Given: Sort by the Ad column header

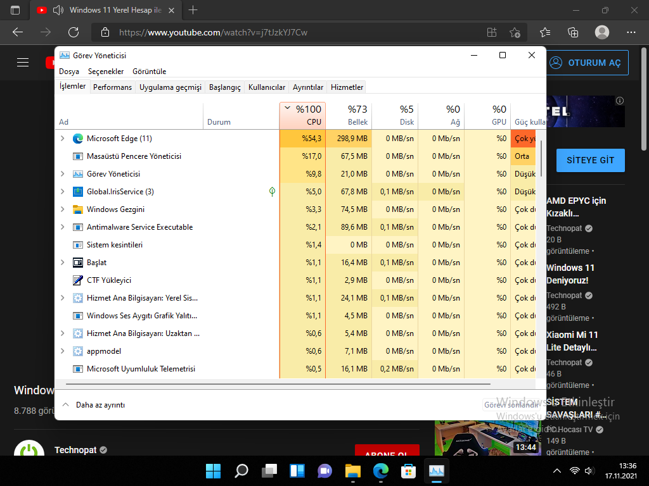Looking at the screenshot, I should coord(129,115).
